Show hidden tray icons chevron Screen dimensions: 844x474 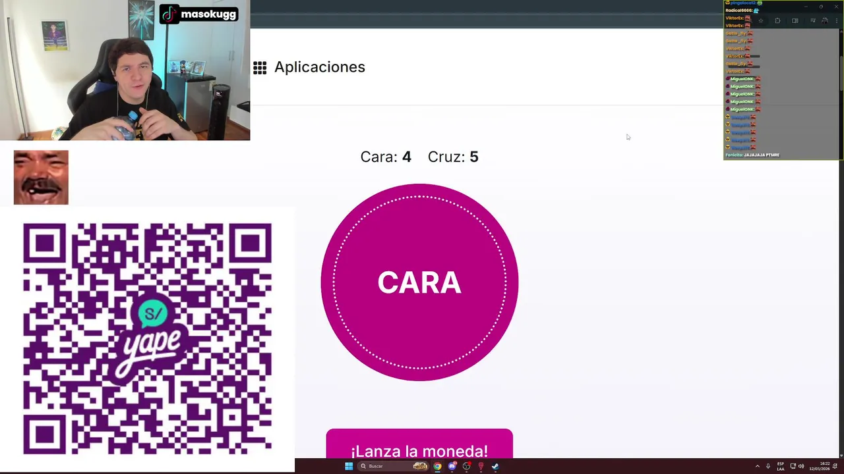click(758, 466)
